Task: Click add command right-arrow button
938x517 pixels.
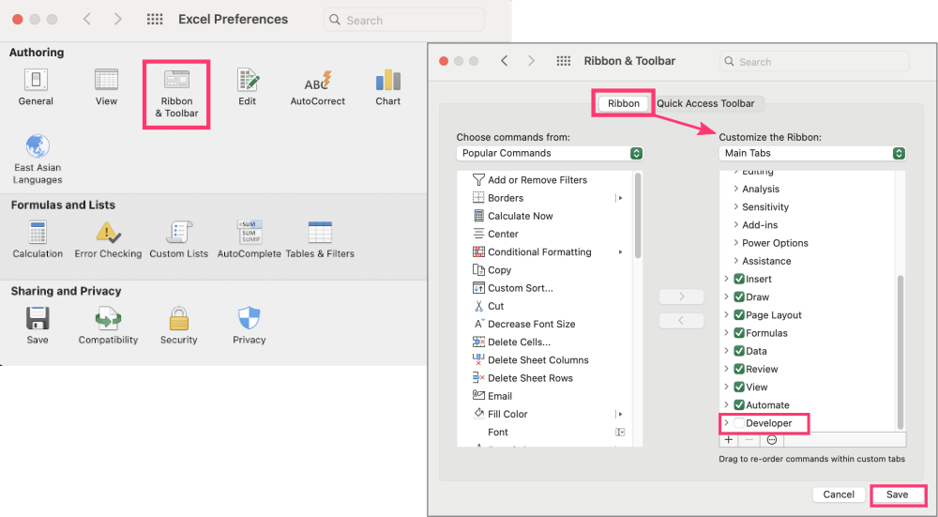Action: pyautogui.click(x=681, y=297)
